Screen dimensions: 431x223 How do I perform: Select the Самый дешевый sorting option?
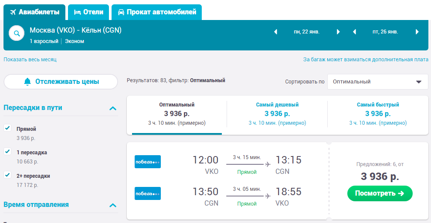coord(277,114)
